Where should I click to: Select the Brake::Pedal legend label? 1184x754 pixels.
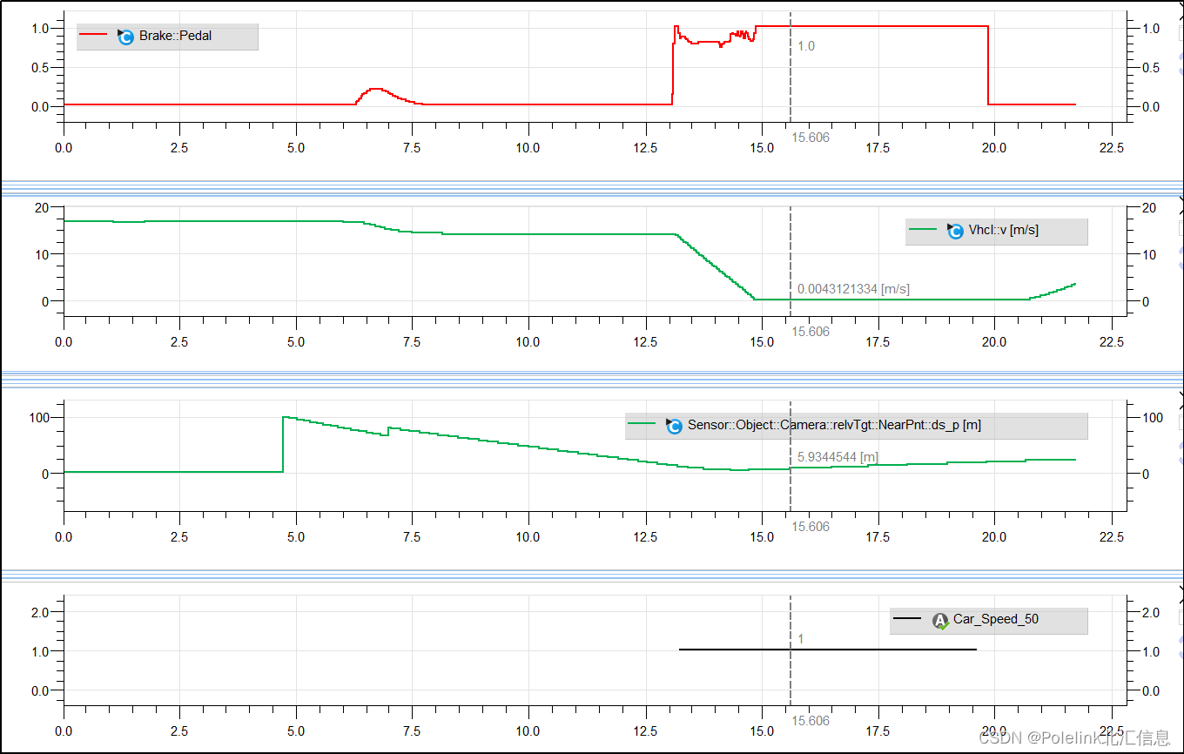(176, 37)
